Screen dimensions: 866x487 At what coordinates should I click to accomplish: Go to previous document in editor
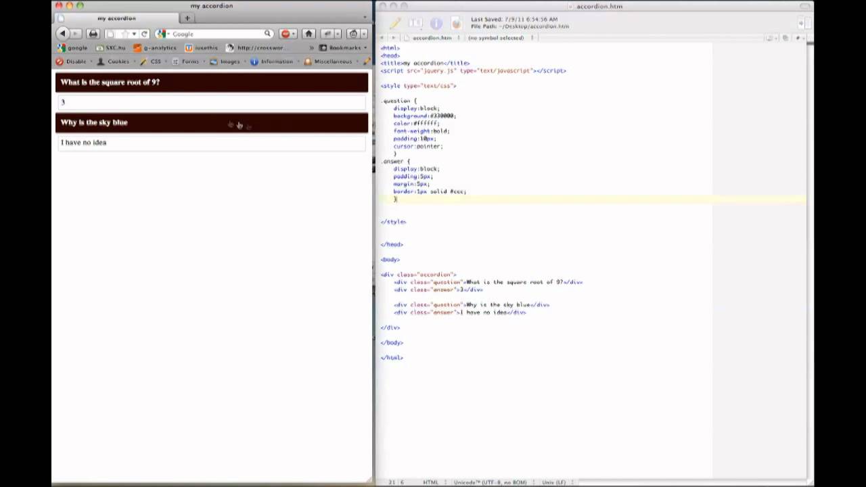click(383, 38)
